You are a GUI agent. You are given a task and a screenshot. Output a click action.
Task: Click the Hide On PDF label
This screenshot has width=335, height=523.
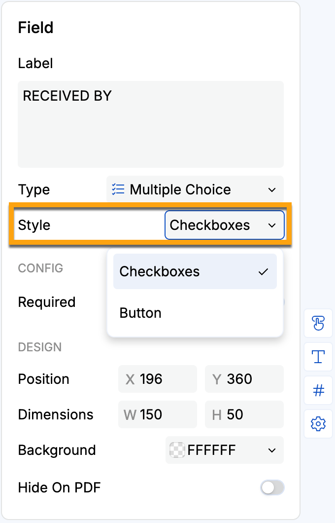click(x=59, y=487)
